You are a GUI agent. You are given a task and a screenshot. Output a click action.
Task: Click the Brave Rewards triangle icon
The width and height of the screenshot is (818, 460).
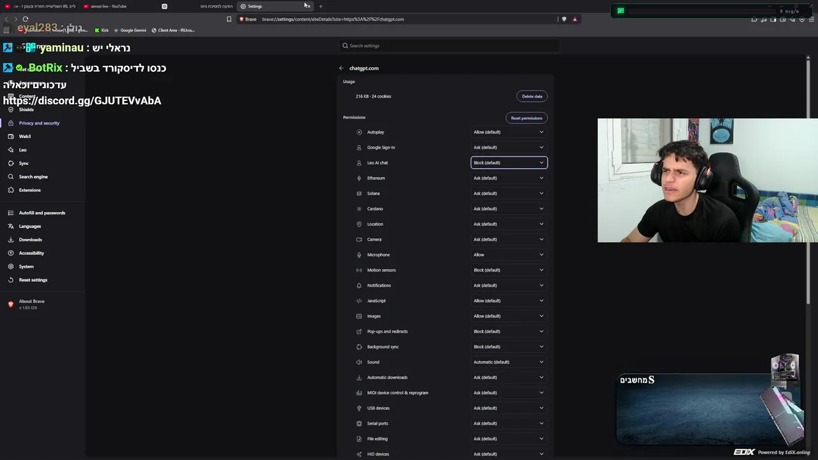click(x=575, y=19)
